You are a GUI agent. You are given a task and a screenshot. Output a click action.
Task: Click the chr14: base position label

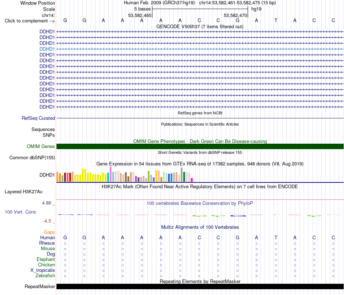pyautogui.click(x=48, y=15)
